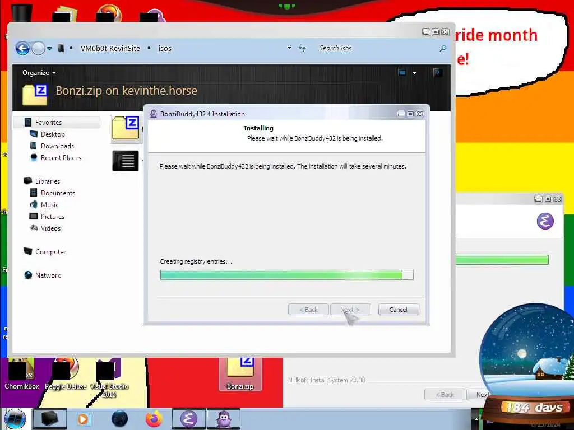Launch Firefox from the taskbar
This screenshot has width=574, height=430.
[154, 419]
